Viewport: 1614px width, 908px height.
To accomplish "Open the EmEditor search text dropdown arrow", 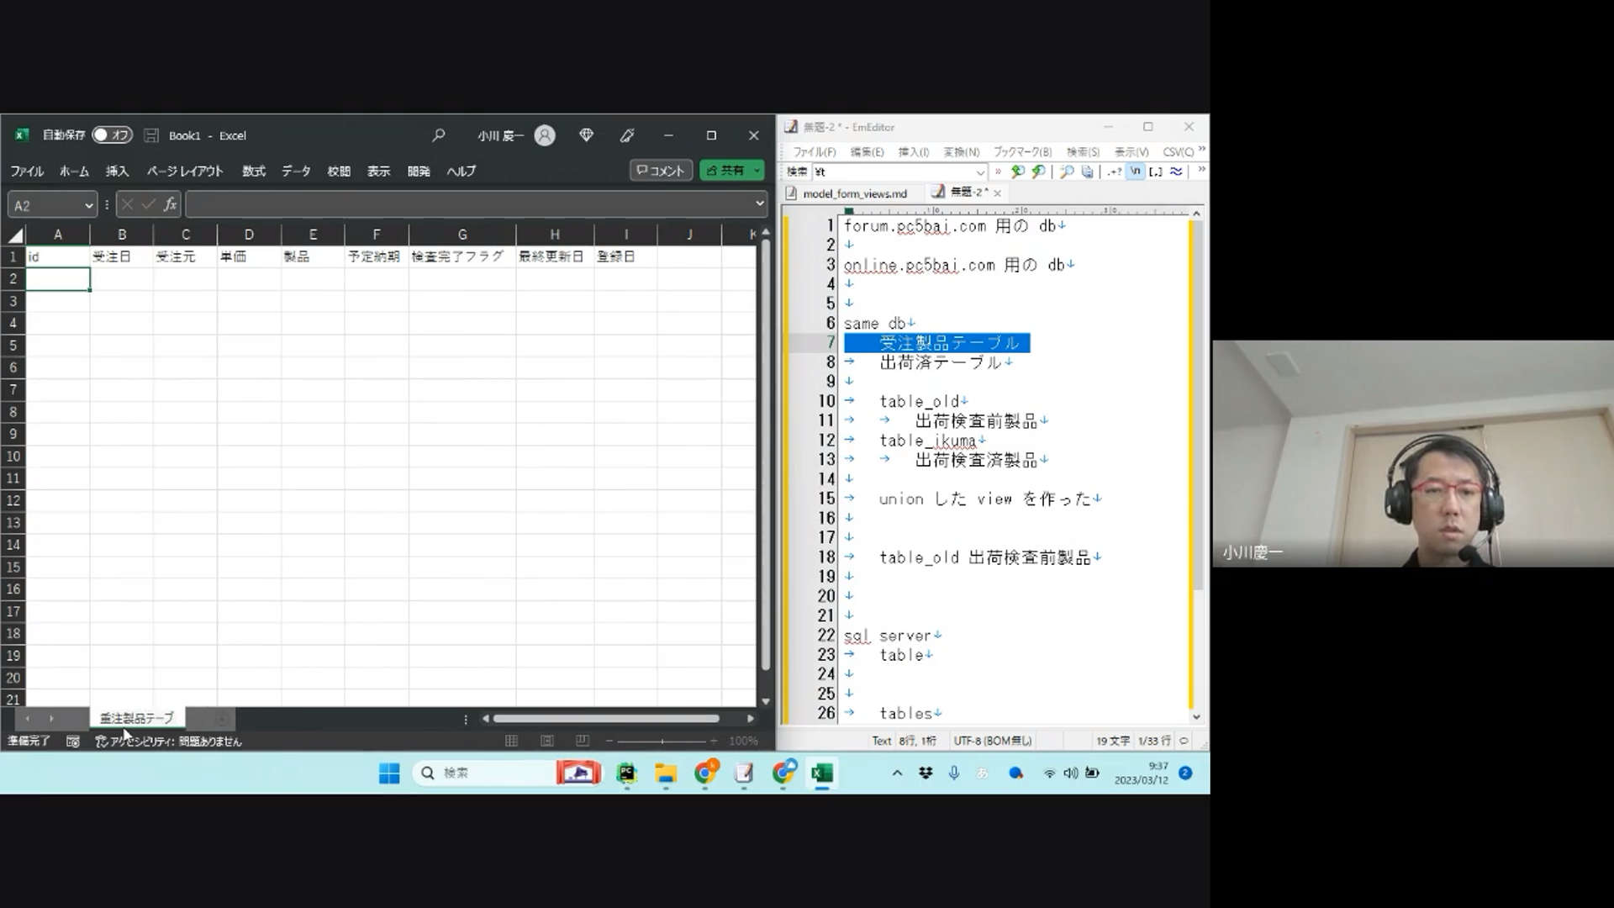I will [x=980, y=172].
